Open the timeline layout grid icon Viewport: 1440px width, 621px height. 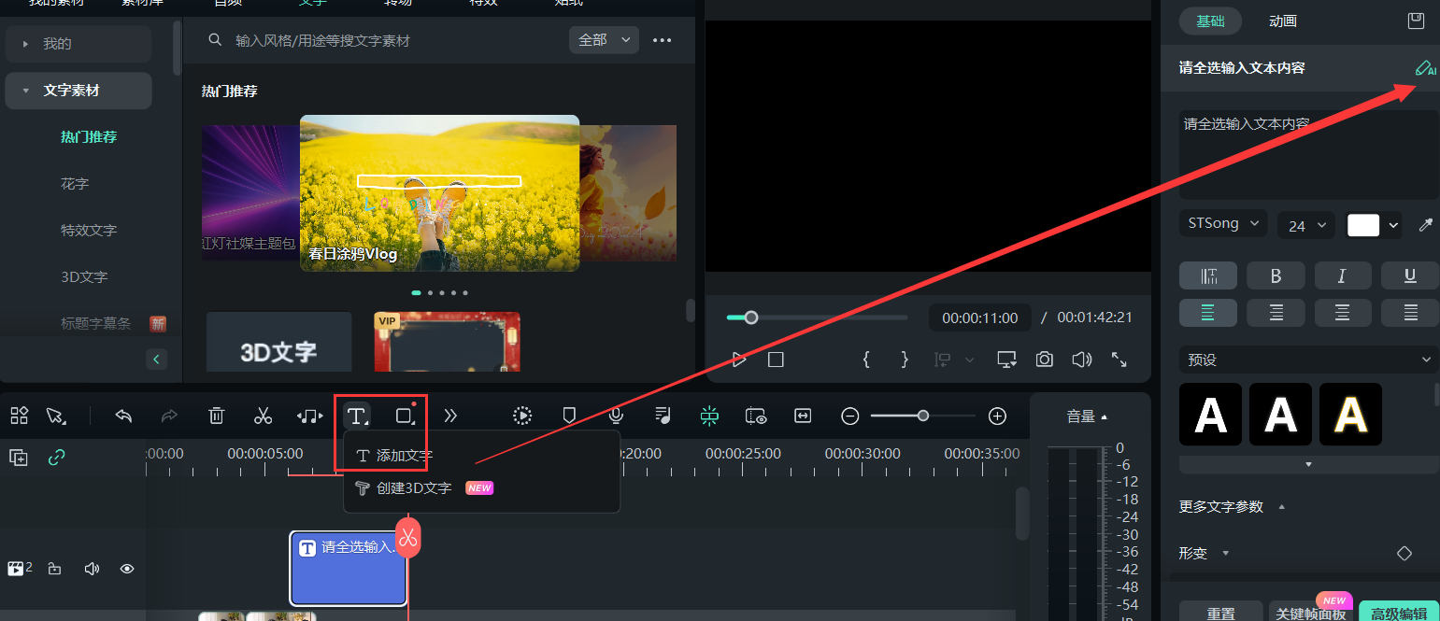pos(19,416)
